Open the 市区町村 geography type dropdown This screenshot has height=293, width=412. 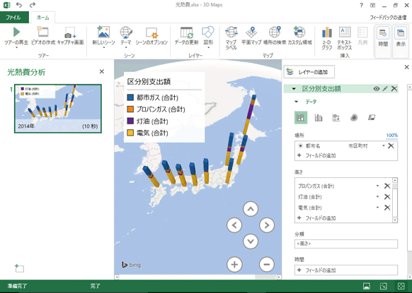tap(384, 145)
